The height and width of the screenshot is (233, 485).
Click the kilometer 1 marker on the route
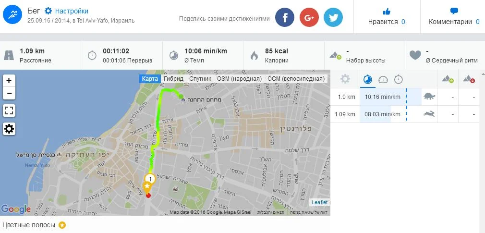150,179
